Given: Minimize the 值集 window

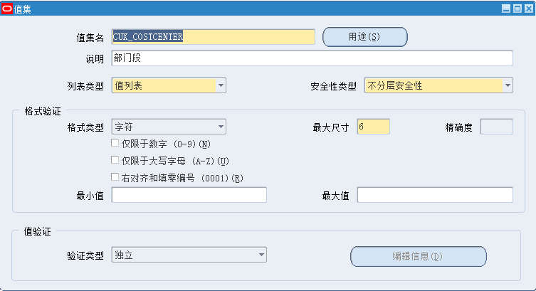Looking at the screenshot, I should [506, 8].
